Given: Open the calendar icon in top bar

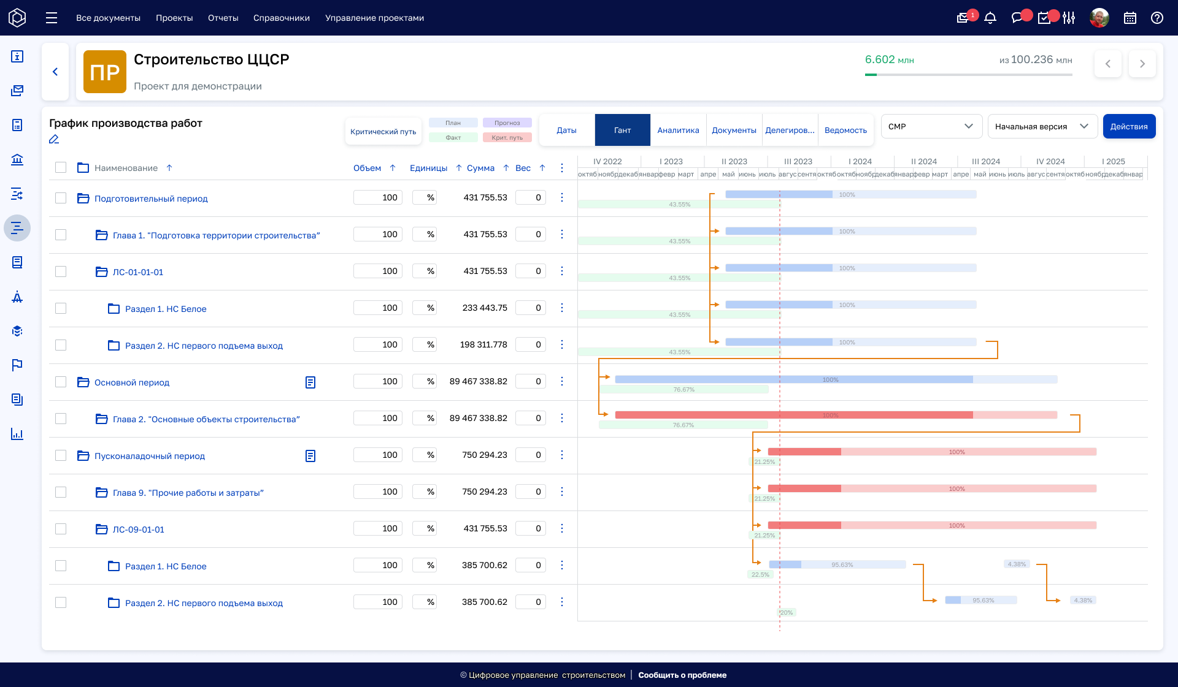Looking at the screenshot, I should (x=1130, y=18).
